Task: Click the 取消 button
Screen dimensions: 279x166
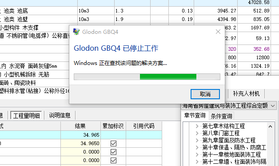Action: (x=205, y=94)
